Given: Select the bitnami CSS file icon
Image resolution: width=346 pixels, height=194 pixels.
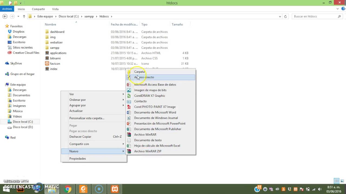Looking at the screenshot, I should coord(47,58).
